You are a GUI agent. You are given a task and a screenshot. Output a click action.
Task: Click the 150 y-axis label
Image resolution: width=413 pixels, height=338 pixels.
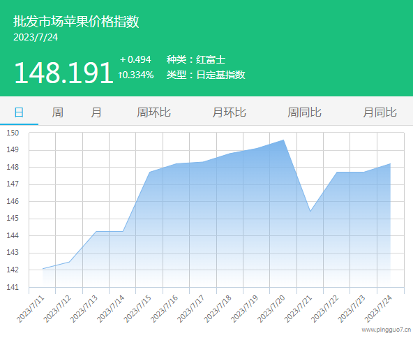13,133
